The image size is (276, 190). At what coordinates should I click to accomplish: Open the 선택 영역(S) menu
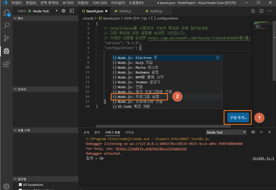tap(49, 3)
